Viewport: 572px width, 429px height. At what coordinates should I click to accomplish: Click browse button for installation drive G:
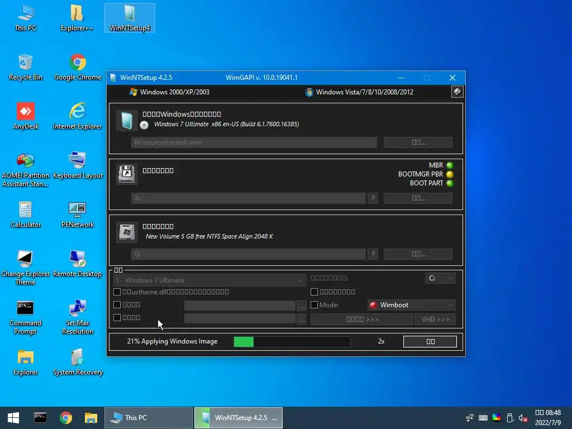tap(418, 254)
